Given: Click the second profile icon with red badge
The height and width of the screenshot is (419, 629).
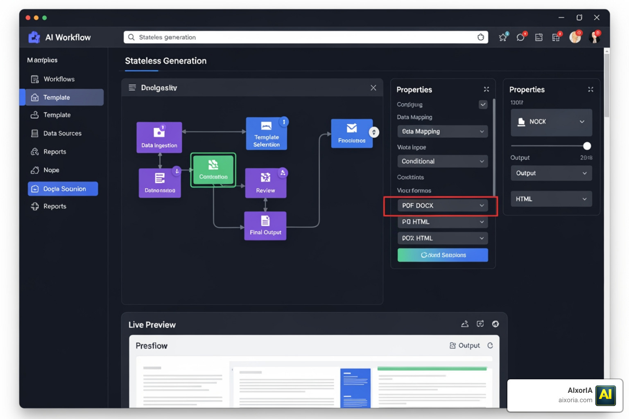Looking at the screenshot, I should coord(595,37).
